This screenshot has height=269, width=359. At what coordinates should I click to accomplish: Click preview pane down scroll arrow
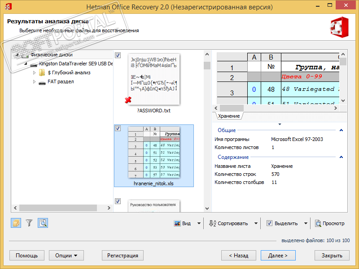(x=343, y=100)
